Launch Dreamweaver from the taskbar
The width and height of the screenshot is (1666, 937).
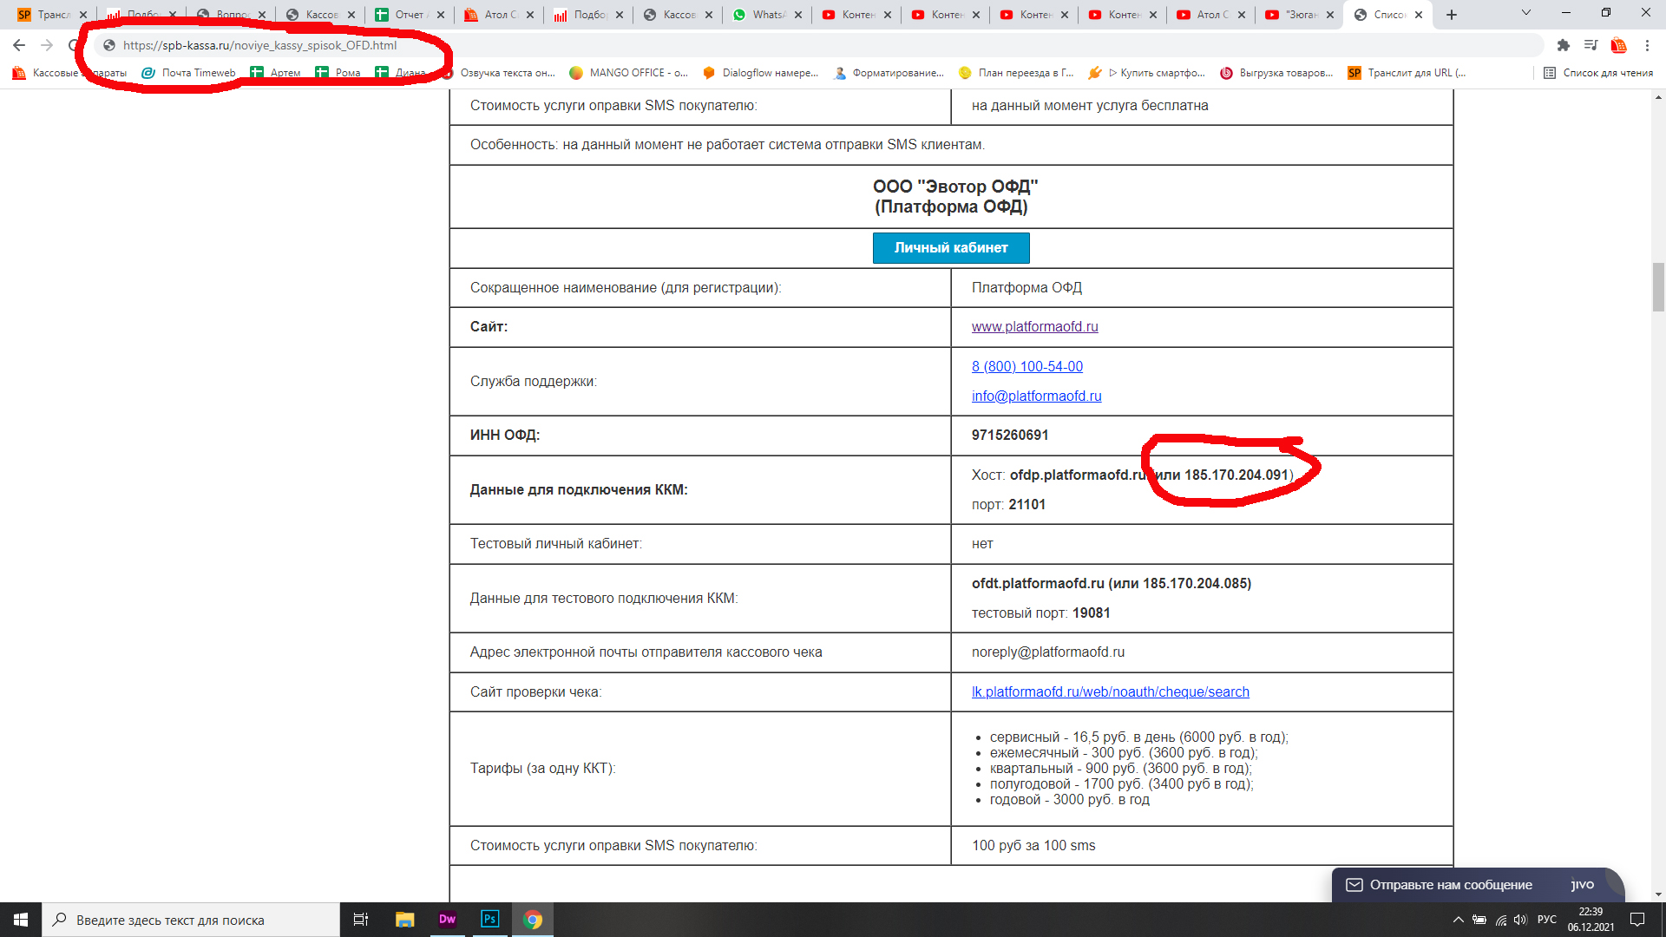[x=447, y=919]
